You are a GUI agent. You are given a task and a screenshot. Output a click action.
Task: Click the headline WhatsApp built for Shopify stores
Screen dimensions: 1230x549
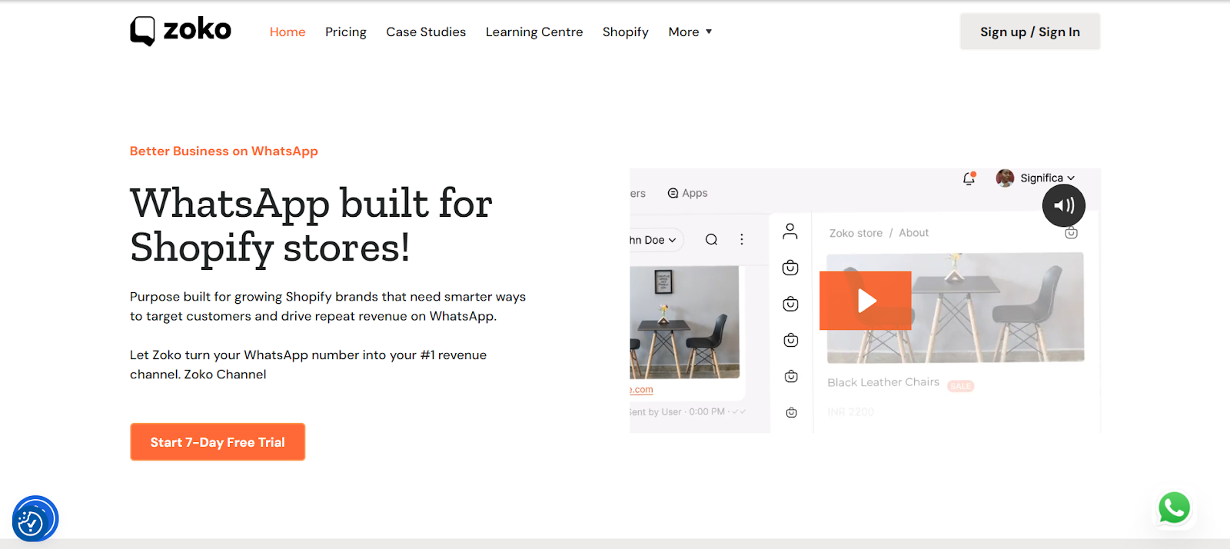311,225
